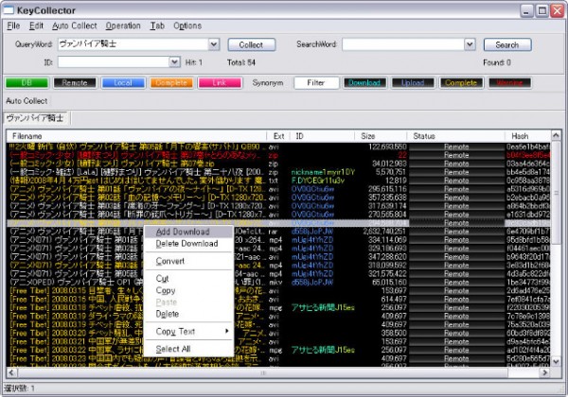This screenshot has width=568, height=397.
Task: Choose Add Download from context menu
Action: click(188, 232)
